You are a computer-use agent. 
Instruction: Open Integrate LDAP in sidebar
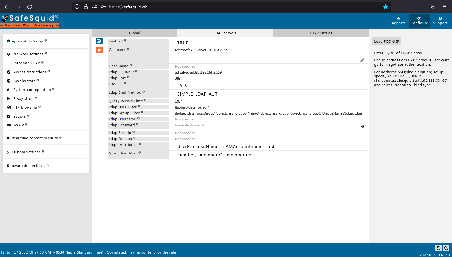[26, 63]
